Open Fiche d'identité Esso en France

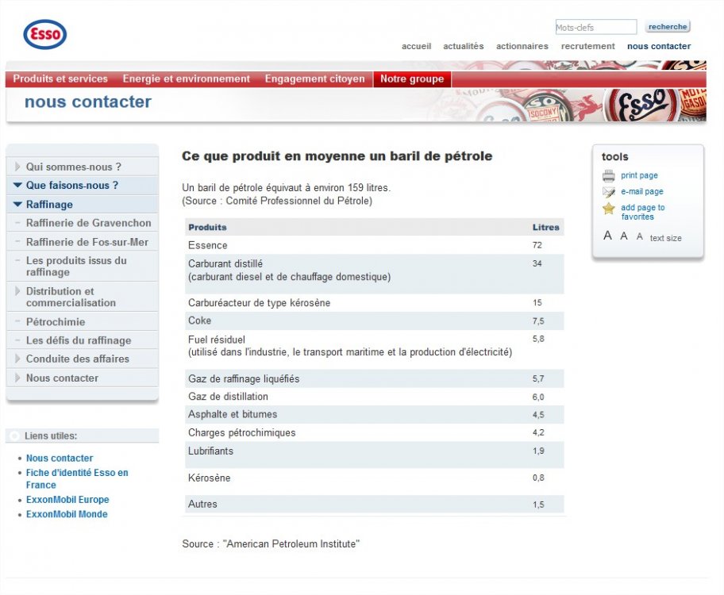point(77,478)
